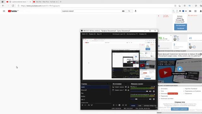Open the YouTube apps grid icon
The width and height of the screenshot is (202, 114).
pyautogui.click(x=195, y=11)
